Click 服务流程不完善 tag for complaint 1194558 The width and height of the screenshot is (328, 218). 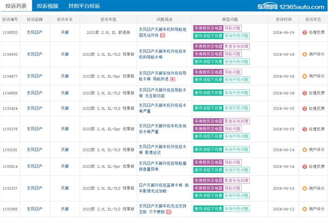[x=208, y=94]
